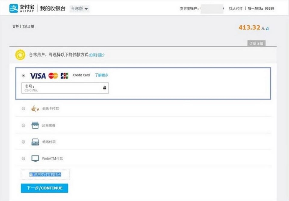Click the 下一步/CONTINUE button
Image resolution: width=289 pixels, height=201 pixels.
pyautogui.click(x=45, y=188)
